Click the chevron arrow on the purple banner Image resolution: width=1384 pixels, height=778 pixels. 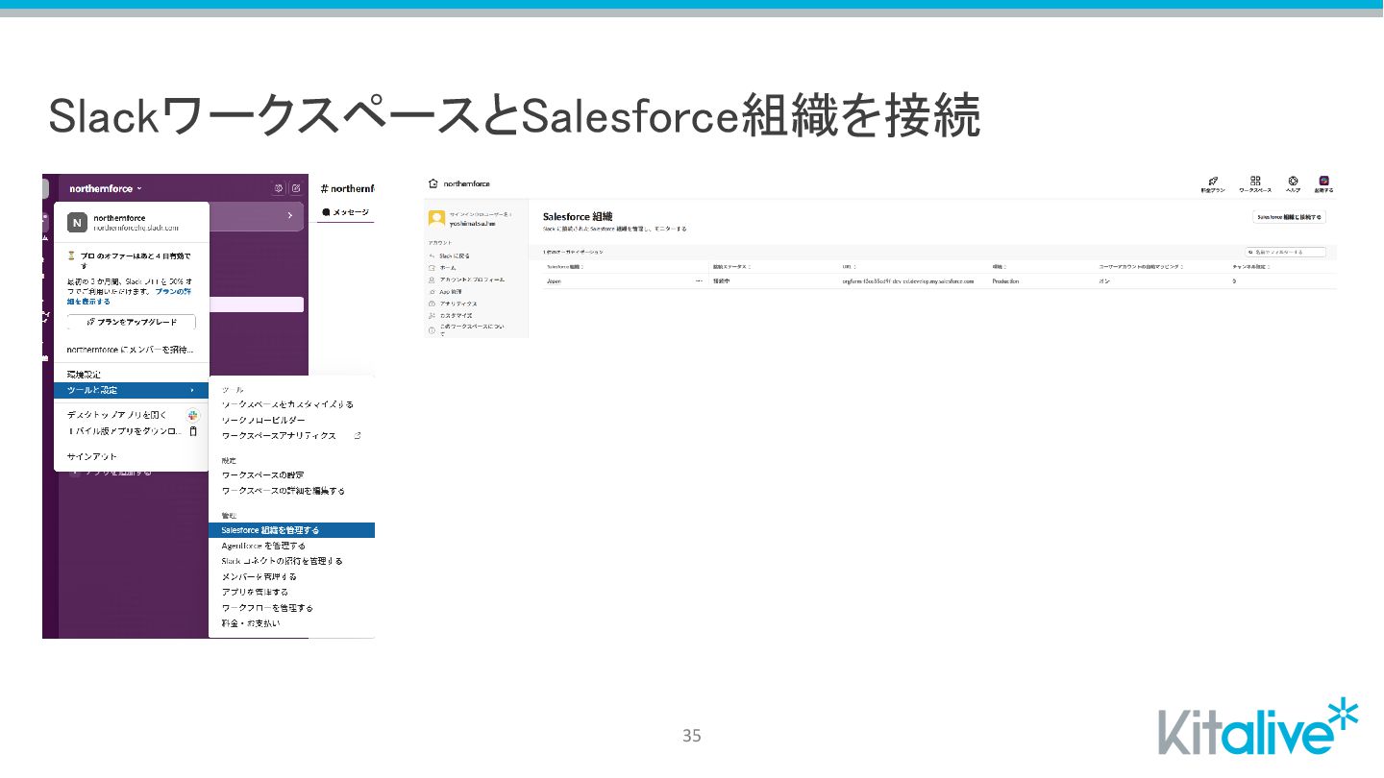coord(290,216)
